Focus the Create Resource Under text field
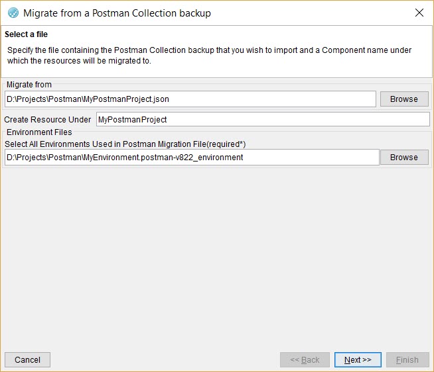Viewport: 434px width, 372px height. coord(263,120)
